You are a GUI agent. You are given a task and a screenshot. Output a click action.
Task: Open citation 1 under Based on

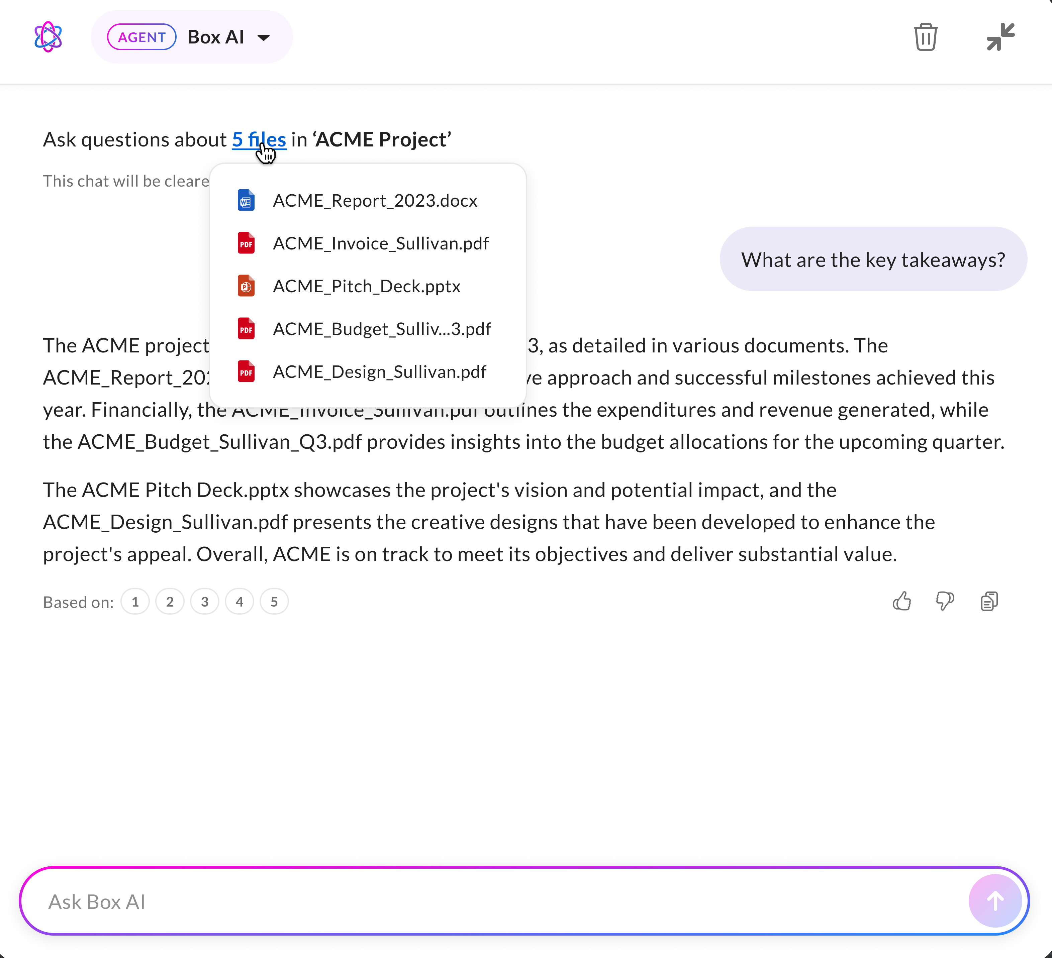point(135,602)
